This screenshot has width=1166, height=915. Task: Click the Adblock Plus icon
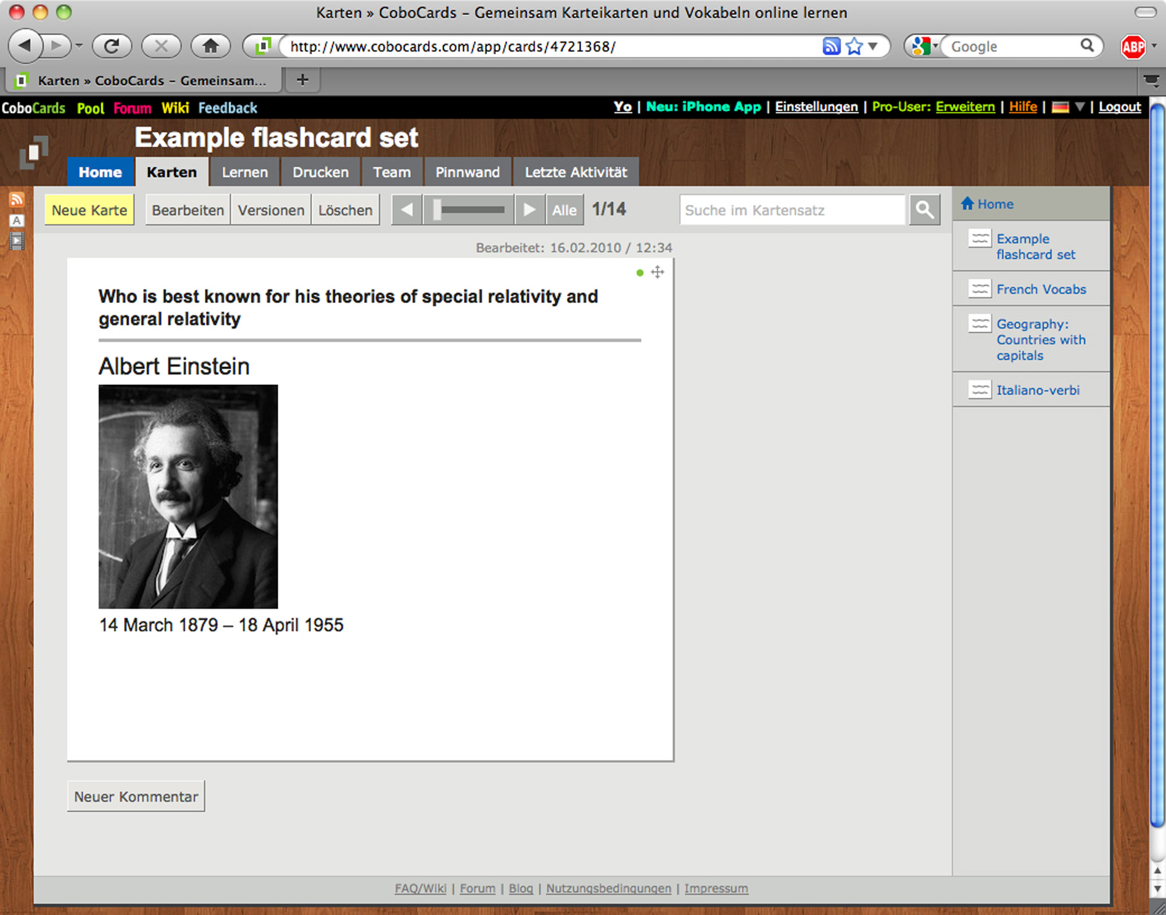tap(1133, 47)
